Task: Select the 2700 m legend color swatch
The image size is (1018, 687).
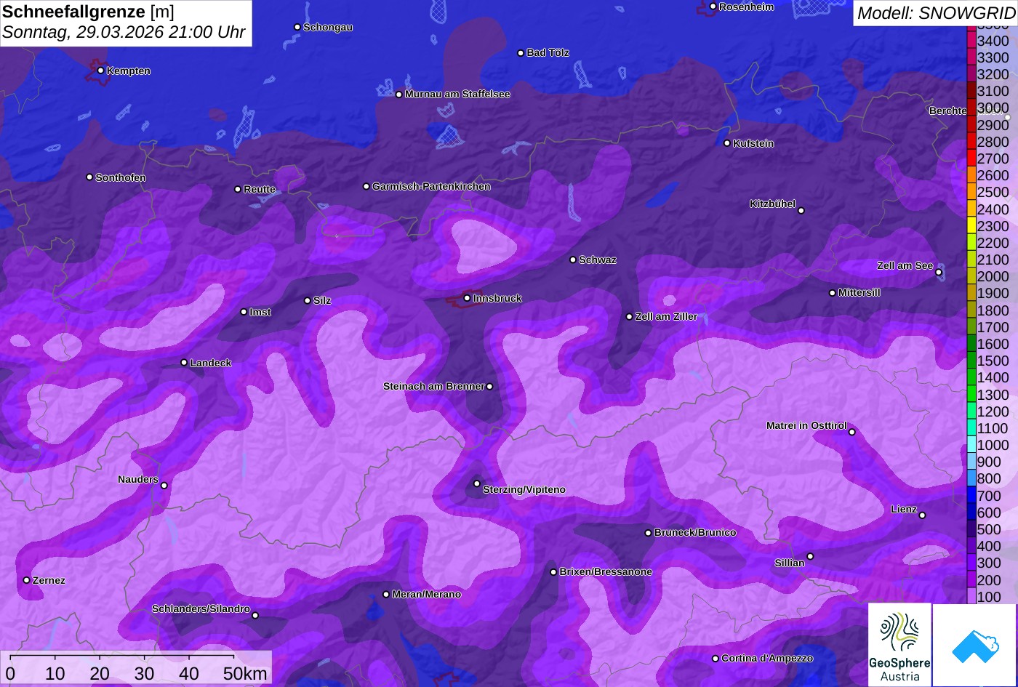Action: (x=971, y=158)
